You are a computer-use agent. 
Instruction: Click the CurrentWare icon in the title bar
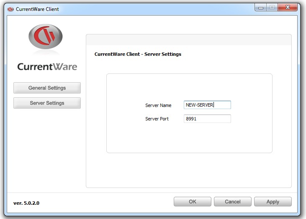(x=10, y=9)
